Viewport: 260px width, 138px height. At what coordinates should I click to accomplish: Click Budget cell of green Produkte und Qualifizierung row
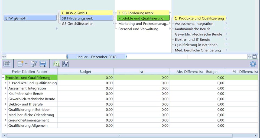pos(85,78)
